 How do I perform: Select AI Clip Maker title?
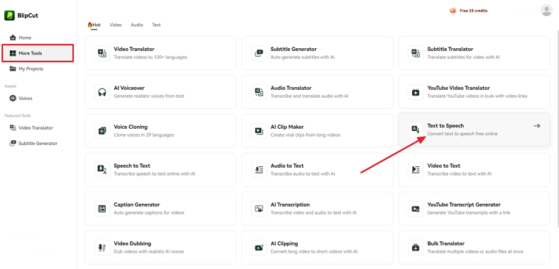pyautogui.click(x=287, y=127)
